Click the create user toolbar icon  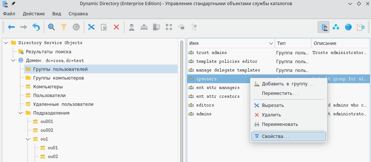tap(132, 27)
